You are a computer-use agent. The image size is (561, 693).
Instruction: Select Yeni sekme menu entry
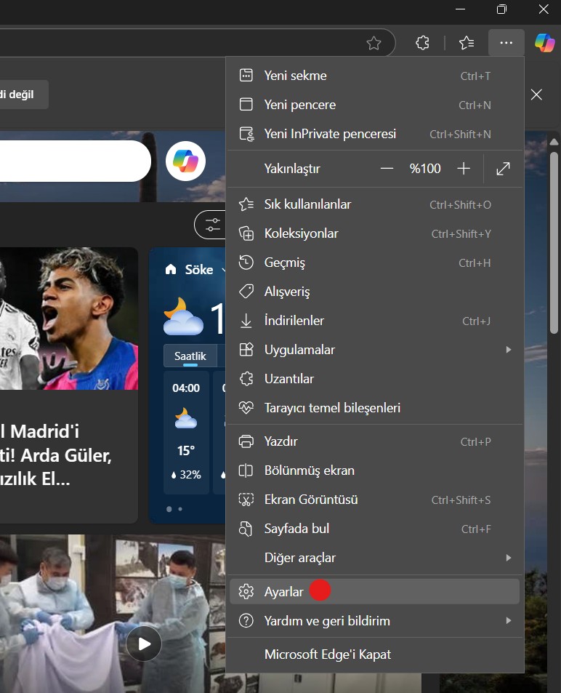374,76
